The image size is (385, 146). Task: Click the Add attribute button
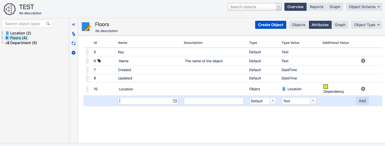point(362,101)
